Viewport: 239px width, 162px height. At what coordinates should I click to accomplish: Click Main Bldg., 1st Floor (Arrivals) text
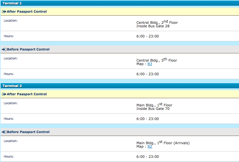click(163, 143)
